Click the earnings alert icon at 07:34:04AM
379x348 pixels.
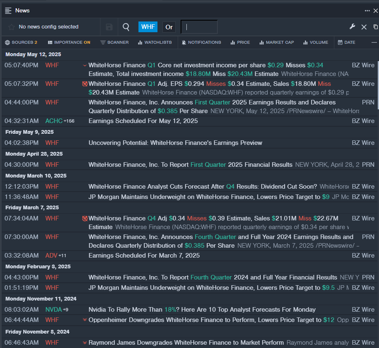[x=85, y=218]
